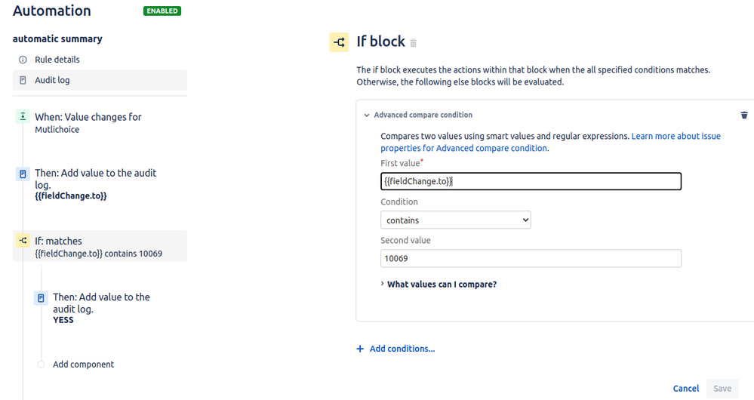Click the Audit log document icon
Image resolution: width=754 pixels, height=400 pixels.
(23, 80)
